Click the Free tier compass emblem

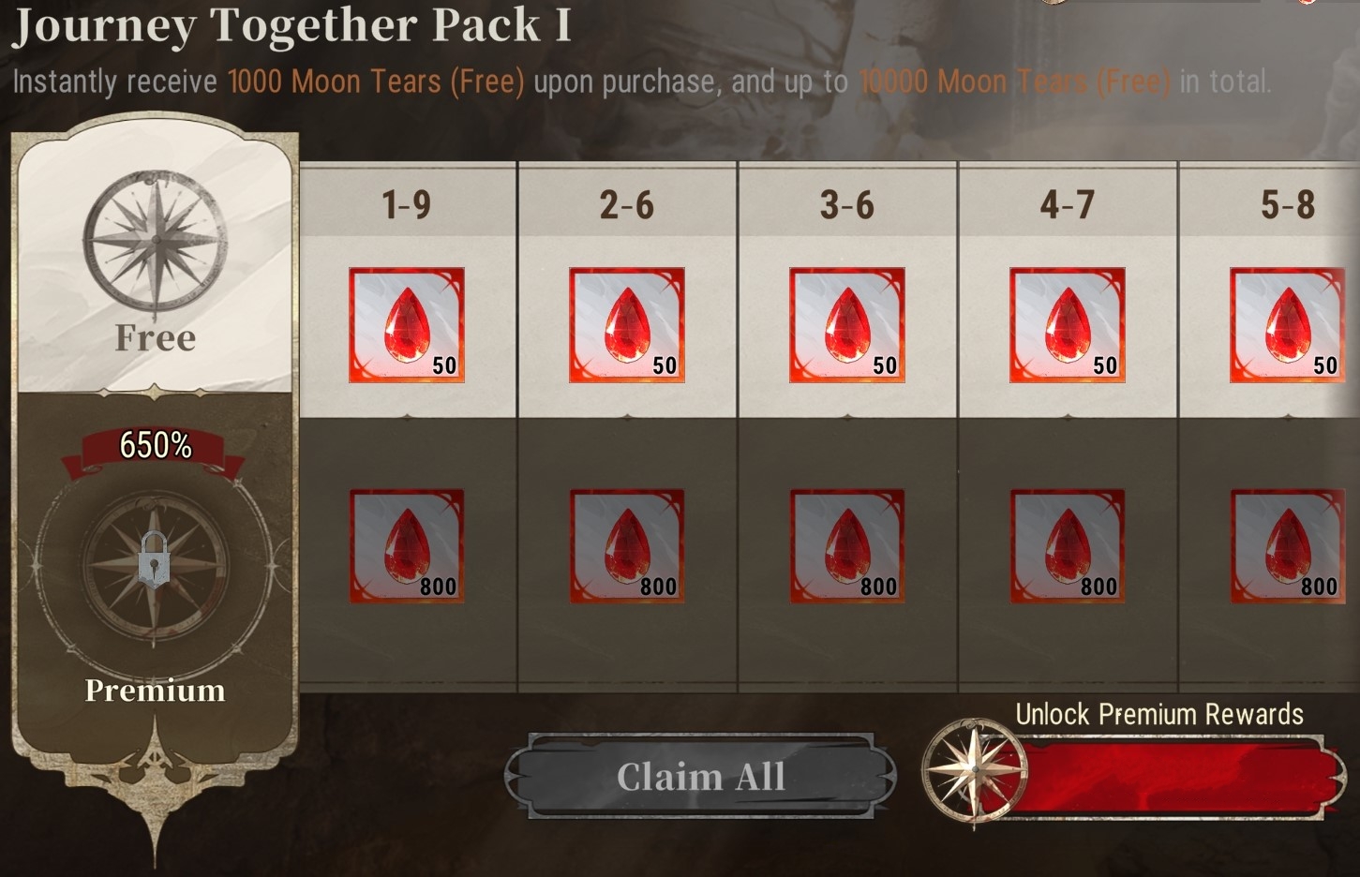[x=155, y=241]
